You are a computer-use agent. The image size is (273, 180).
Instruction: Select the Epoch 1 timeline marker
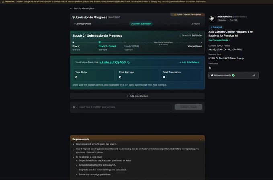pos(73,42)
